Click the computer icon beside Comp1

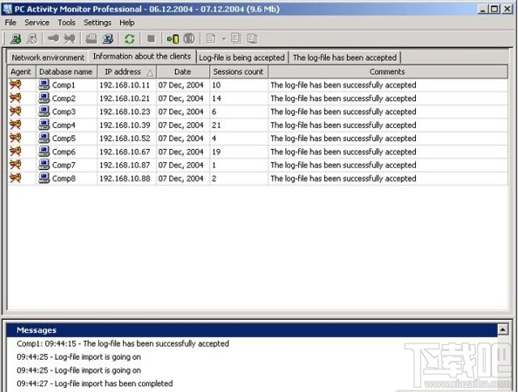(x=44, y=84)
